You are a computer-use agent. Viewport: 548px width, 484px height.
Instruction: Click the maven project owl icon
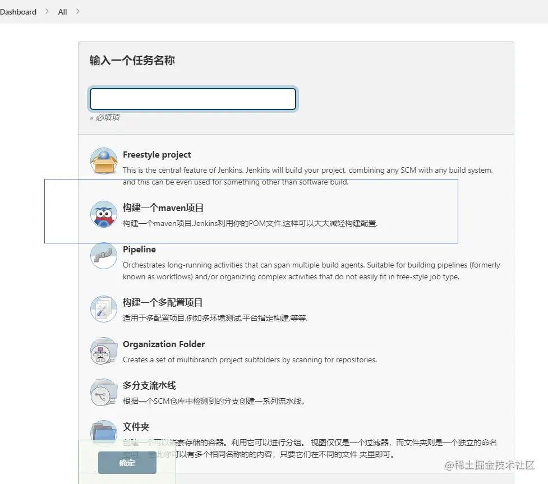pos(103,214)
